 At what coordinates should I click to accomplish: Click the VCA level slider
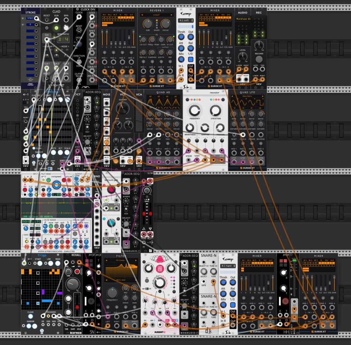tap(139, 116)
